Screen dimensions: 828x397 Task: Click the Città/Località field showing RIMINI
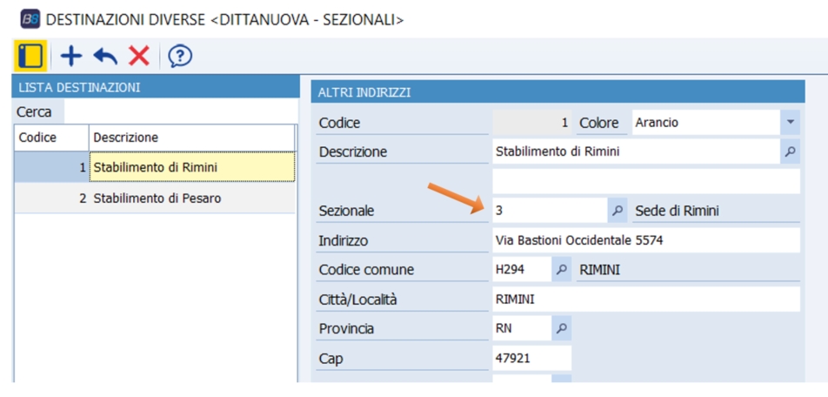[645, 299]
